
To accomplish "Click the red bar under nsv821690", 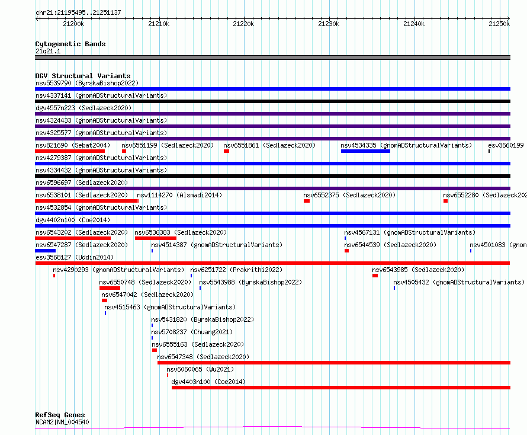I will (70, 151).
